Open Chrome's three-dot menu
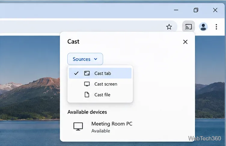Image resolution: width=226 pixels, height=146 pixels. tap(216, 27)
